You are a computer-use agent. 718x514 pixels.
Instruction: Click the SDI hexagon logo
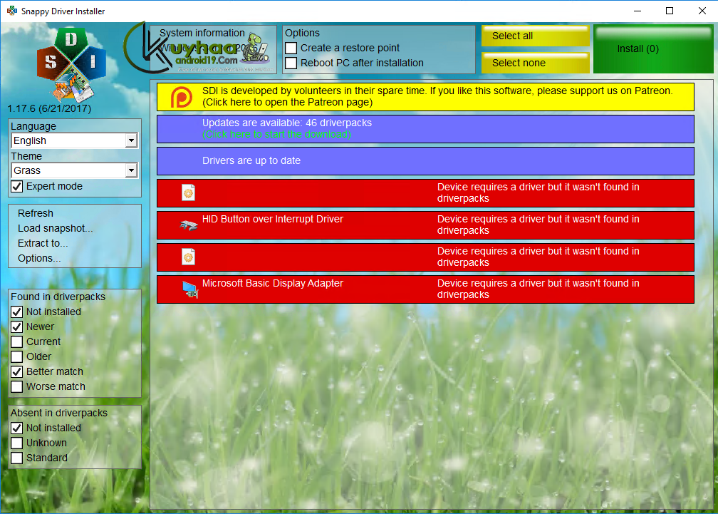click(x=71, y=64)
